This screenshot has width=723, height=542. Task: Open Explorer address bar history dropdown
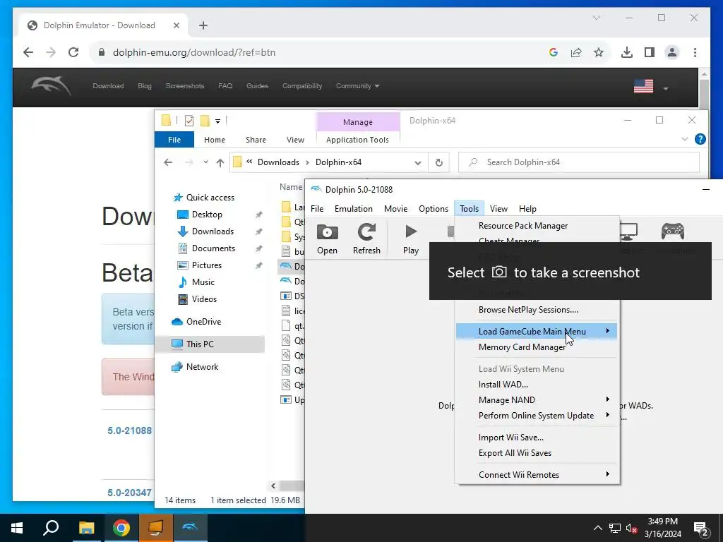point(418,163)
